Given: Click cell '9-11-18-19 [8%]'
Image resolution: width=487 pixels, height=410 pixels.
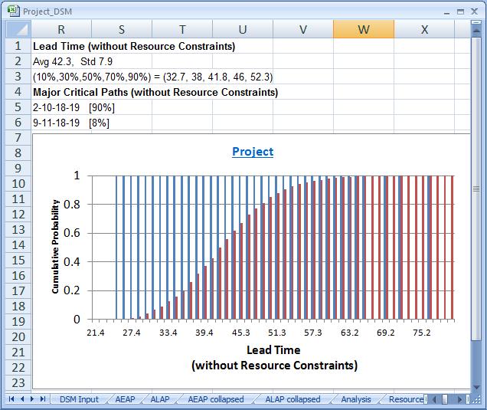Looking at the screenshot, I should 71,123.
